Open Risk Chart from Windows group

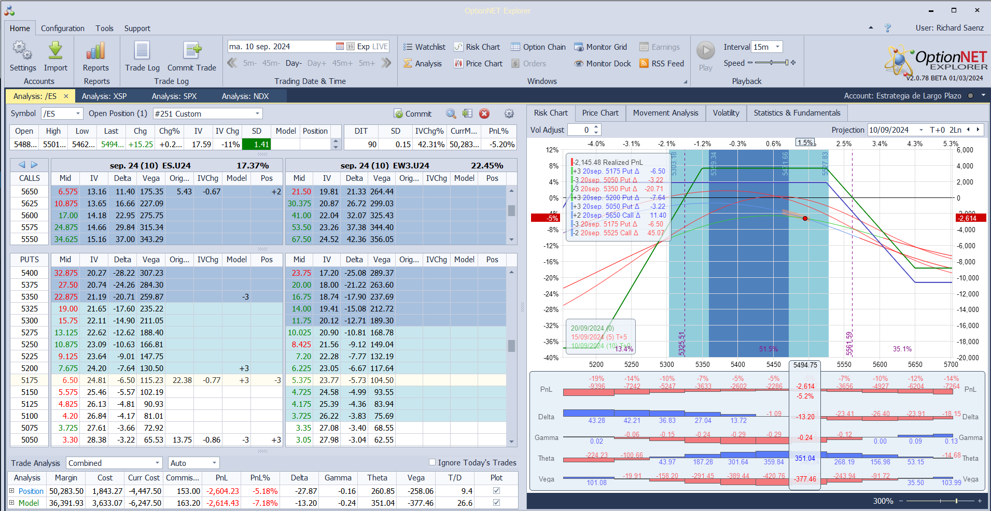click(x=477, y=47)
